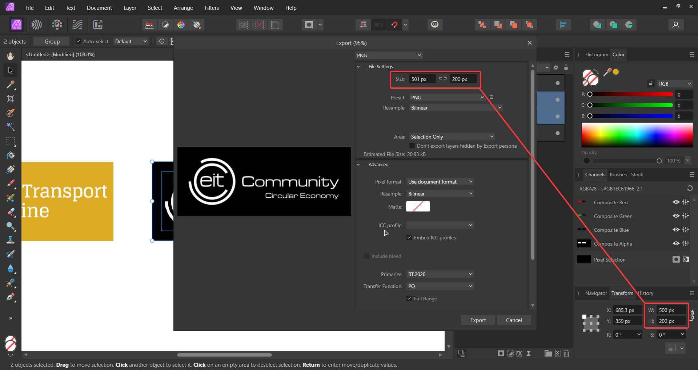This screenshot has width=698, height=370.
Task: Select the Hand view tool
Action: coord(11,56)
